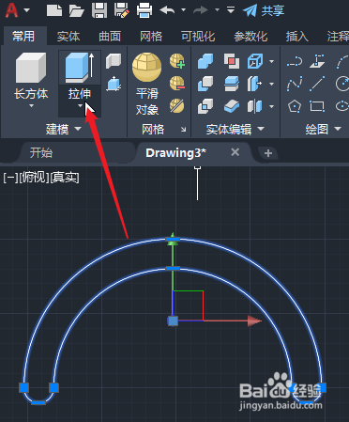Open the 网格 panel dialog launcher arrow
Viewport: 349px width, 422px height.
[184, 129]
